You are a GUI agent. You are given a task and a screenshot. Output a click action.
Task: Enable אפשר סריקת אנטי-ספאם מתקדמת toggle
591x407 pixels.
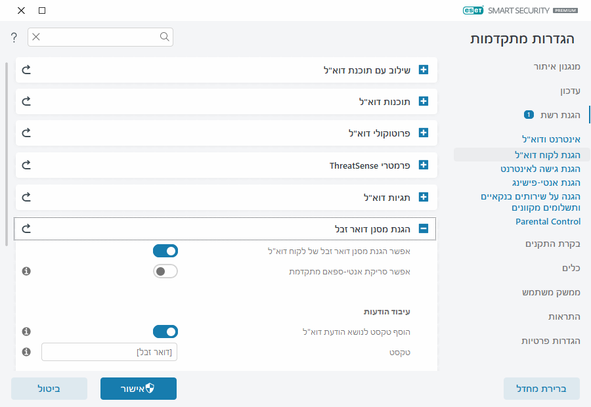click(165, 270)
